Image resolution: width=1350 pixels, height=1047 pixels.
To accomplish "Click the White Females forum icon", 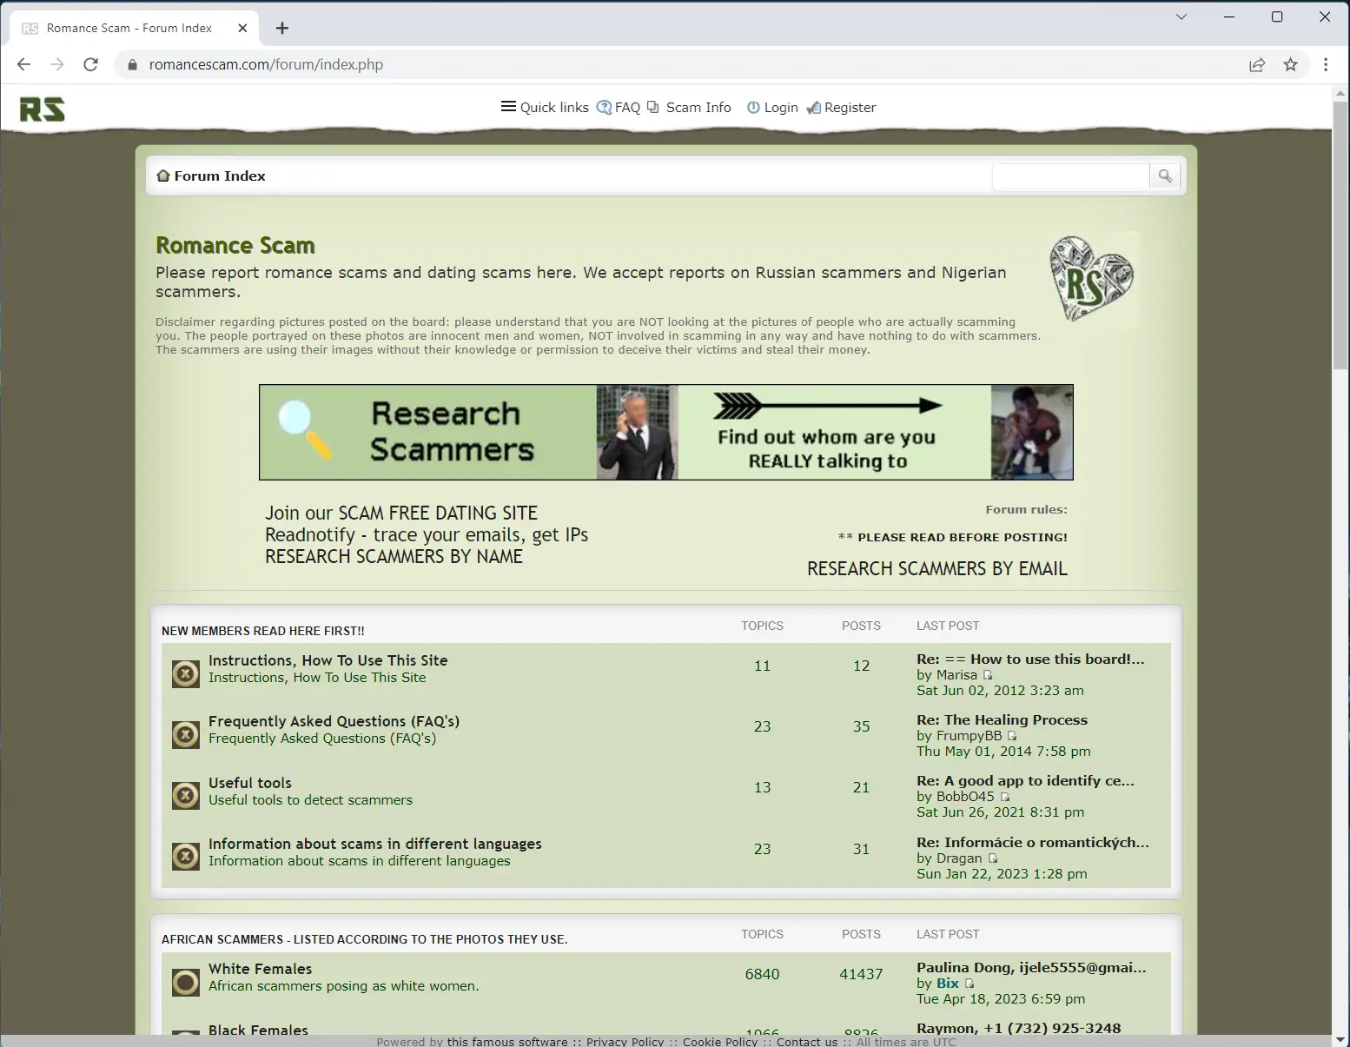I will click(185, 982).
